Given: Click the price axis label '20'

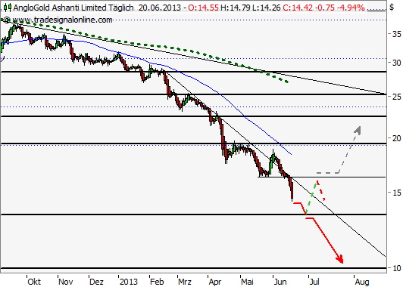Looking at the screenshot, I should click(397, 138).
